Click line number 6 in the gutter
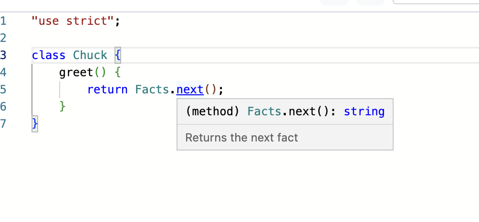Image resolution: width=479 pixels, height=222 pixels. [x=4, y=107]
